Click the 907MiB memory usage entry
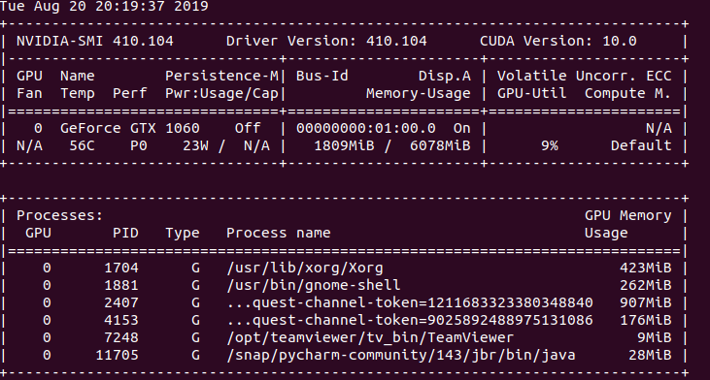The image size is (710, 380). [645, 302]
